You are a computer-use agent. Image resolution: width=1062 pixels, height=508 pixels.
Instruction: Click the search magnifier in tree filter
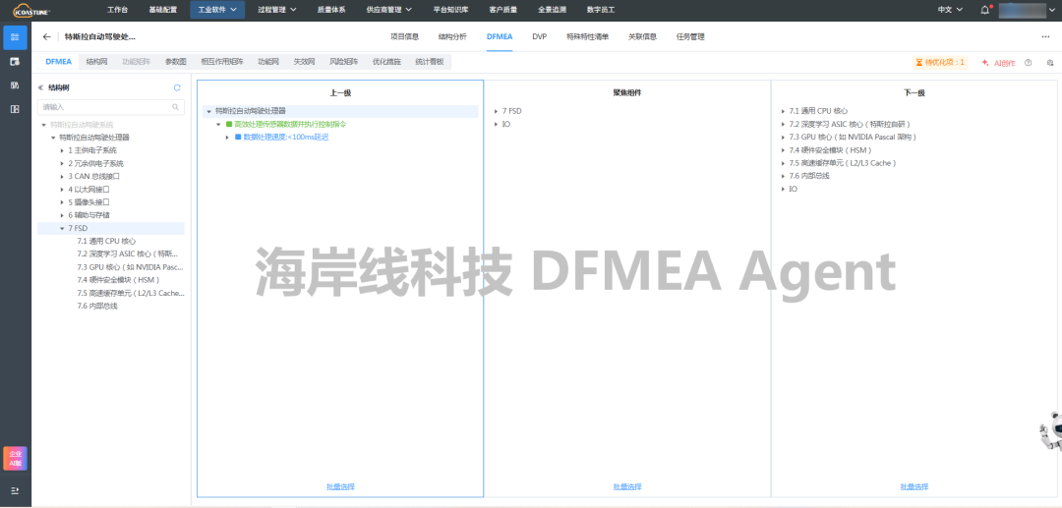click(x=175, y=107)
